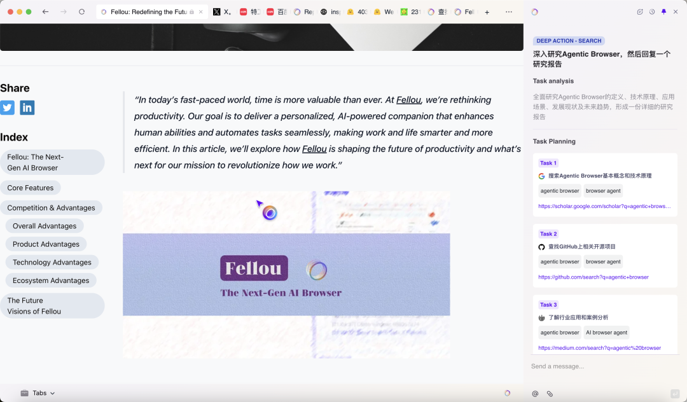Click the Fellou orb icon in bottom bar
This screenshot has height=402, width=687.
coord(508,393)
